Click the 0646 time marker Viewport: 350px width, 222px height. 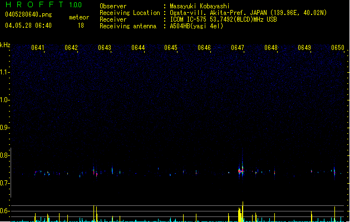point(204,48)
